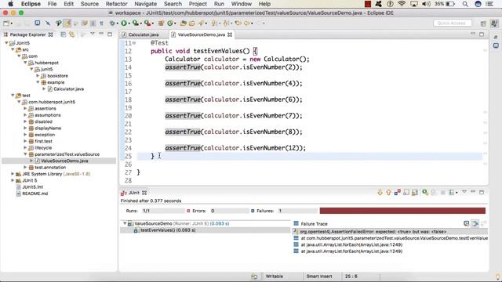Click the Spotlight search menu bar icon

tap(465, 4)
